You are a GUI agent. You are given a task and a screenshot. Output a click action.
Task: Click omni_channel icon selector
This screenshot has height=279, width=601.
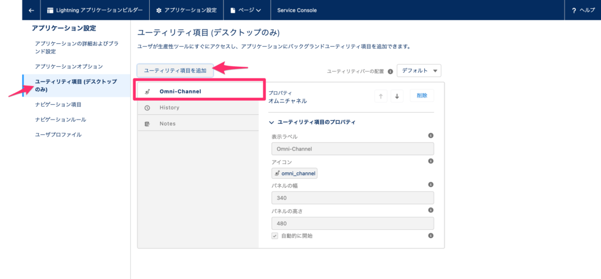coord(295,173)
